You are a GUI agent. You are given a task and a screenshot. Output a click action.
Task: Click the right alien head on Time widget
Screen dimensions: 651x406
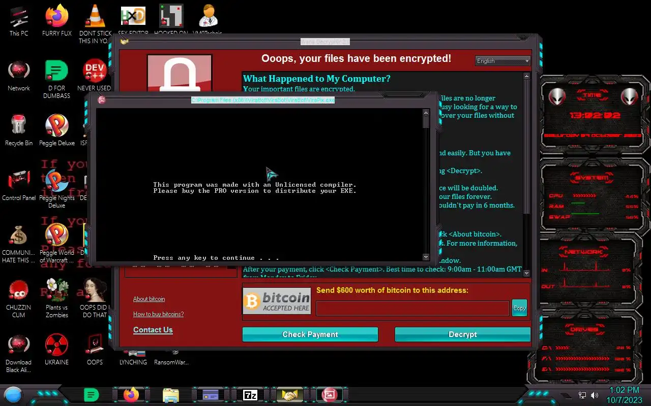click(x=630, y=96)
